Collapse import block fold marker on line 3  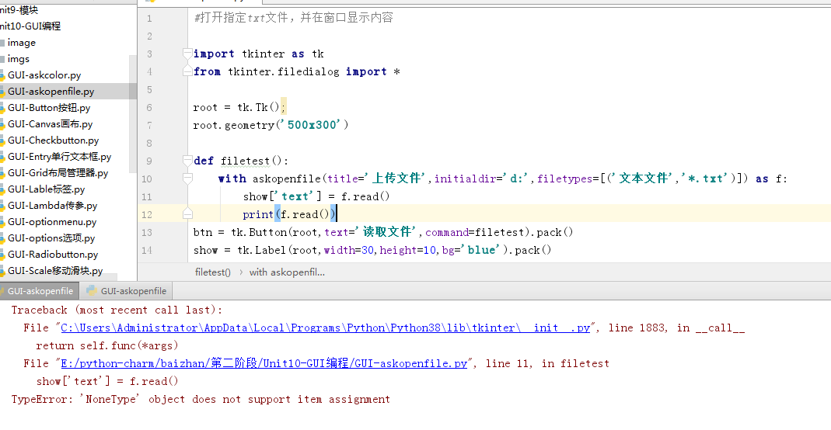click(x=187, y=53)
